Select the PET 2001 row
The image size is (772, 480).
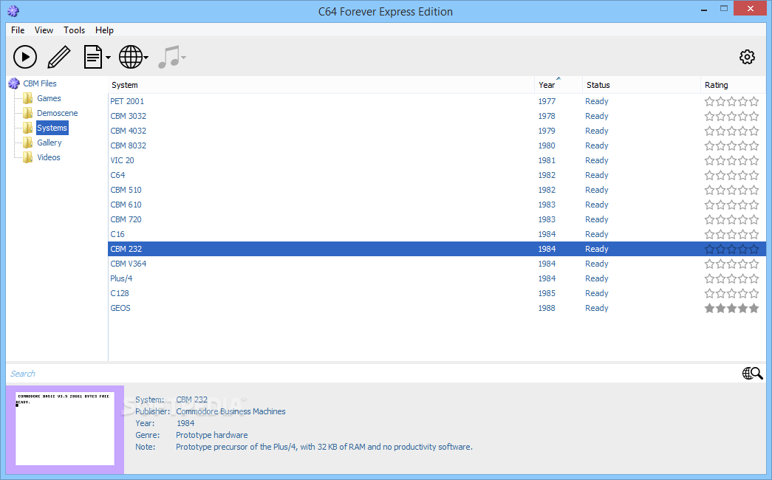437,101
